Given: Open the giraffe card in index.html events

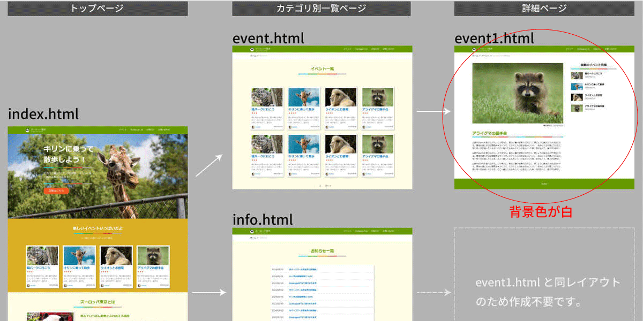Looking at the screenshot, I should coord(79,267).
